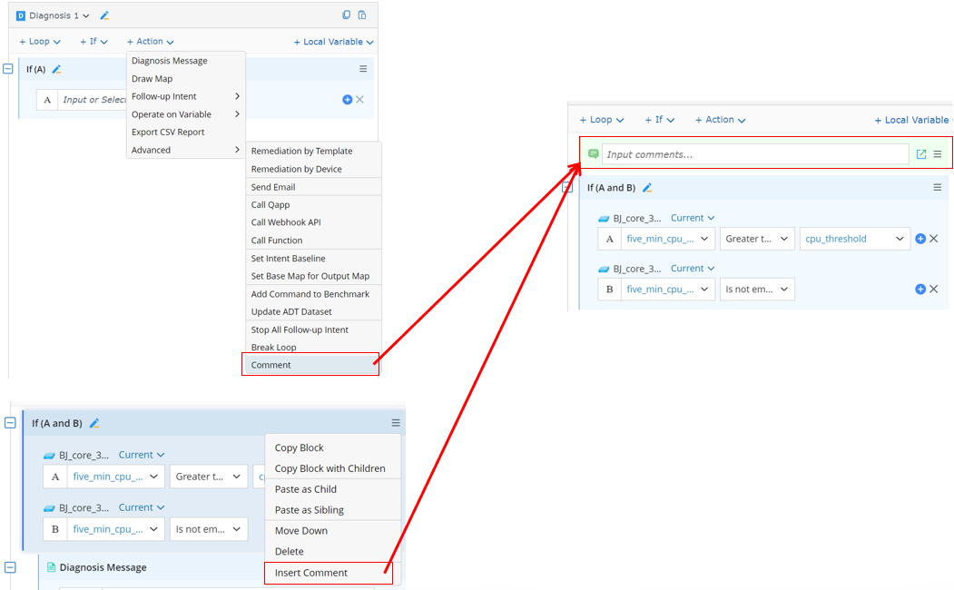This screenshot has height=590, width=954.
Task: Open the Advanced submenu entry
Action: pyautogui.click(x=185, y=150)
